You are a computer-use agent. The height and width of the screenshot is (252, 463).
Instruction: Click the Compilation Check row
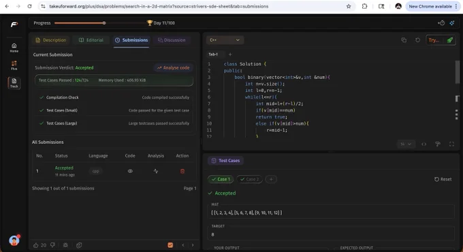[x=114, y=97]
